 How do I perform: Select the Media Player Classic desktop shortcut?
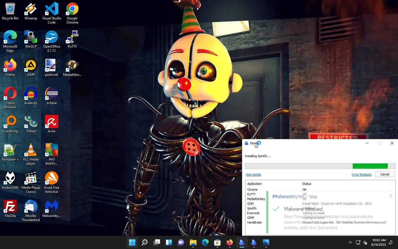point(31,183)
